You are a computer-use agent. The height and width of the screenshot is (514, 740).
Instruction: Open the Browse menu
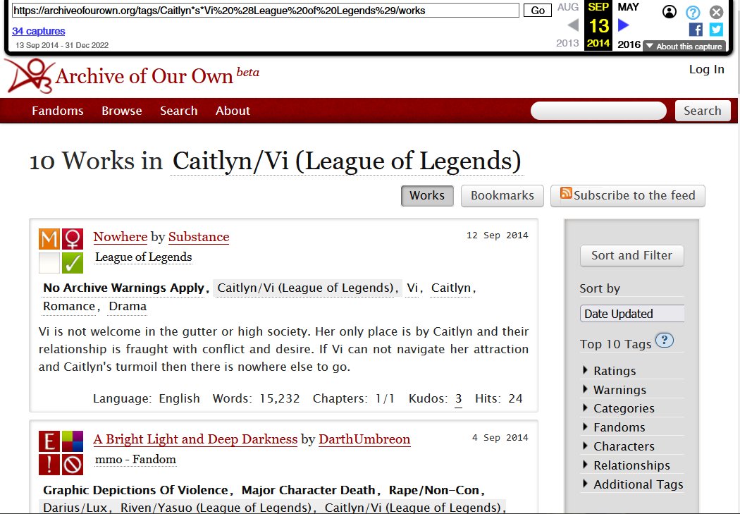(122, 111)
